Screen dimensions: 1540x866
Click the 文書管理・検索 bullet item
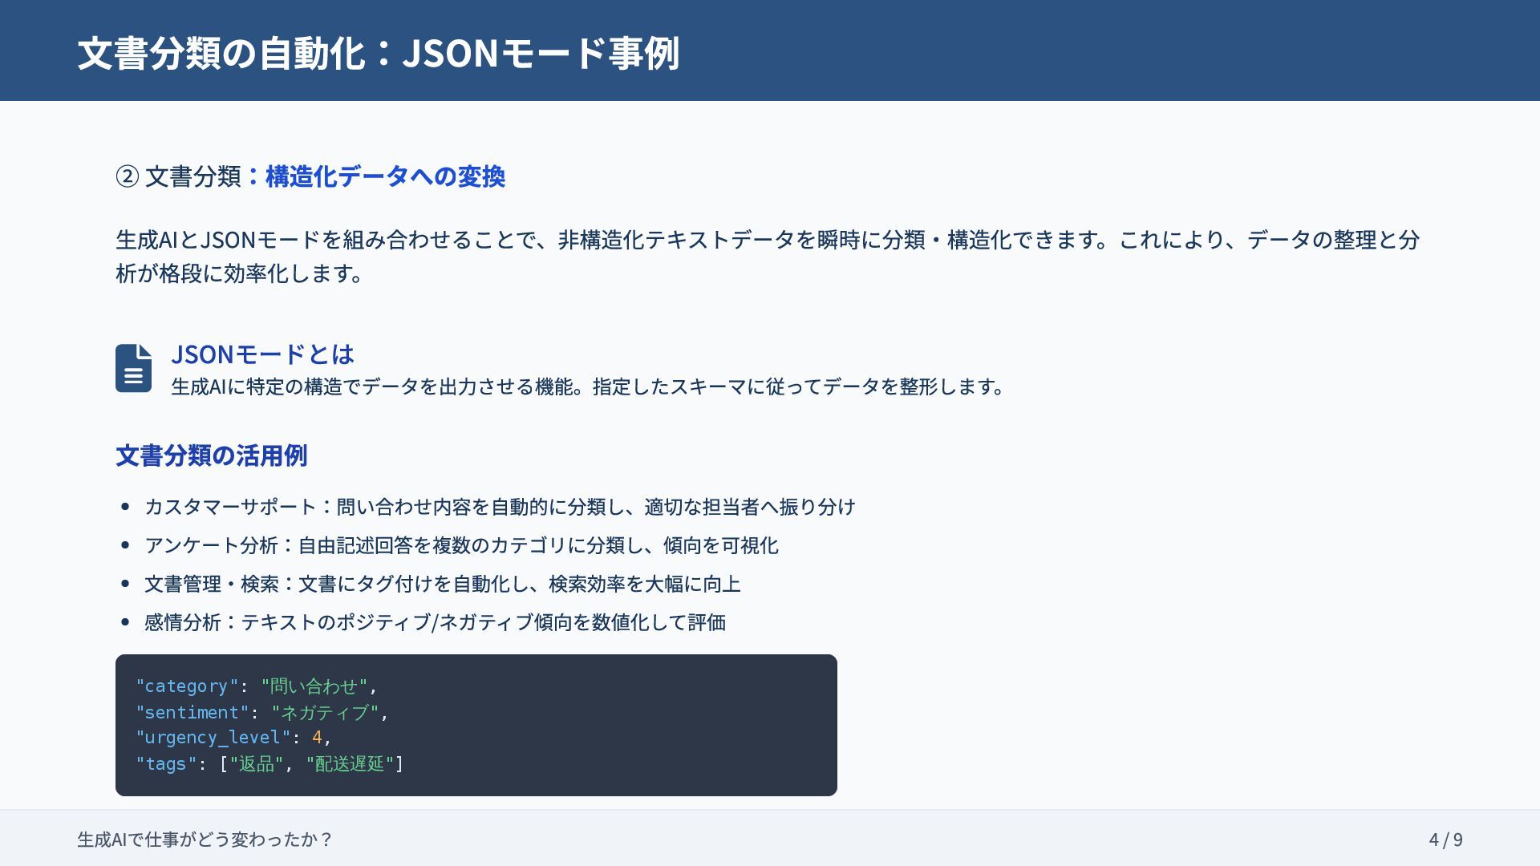point(442,584)
